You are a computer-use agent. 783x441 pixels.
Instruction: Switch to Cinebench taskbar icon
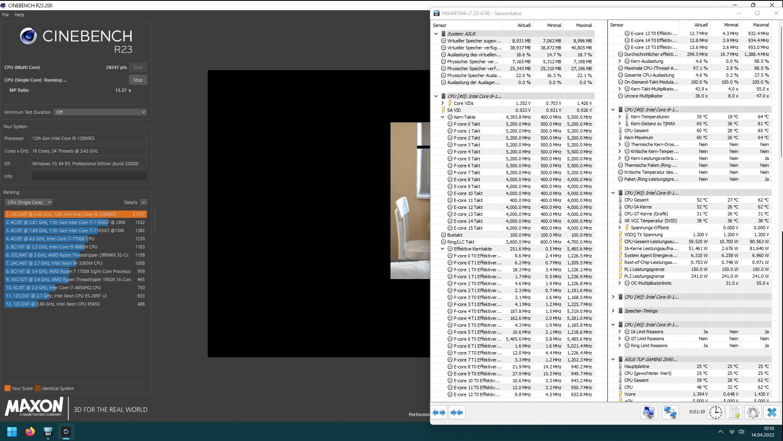(66, 432)
